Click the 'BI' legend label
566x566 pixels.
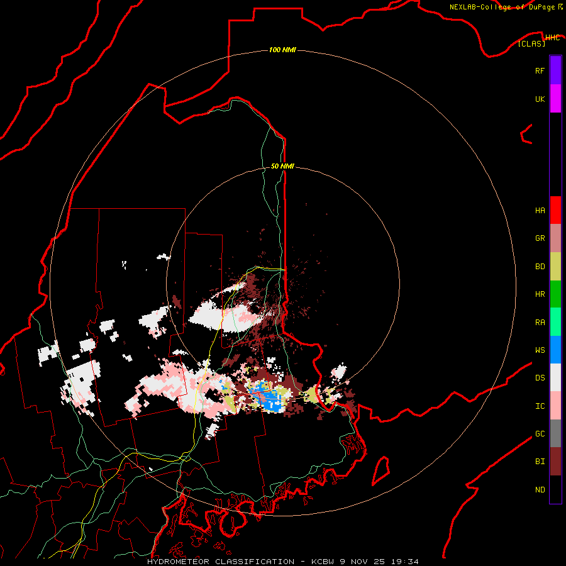click(x=540, y=462)
